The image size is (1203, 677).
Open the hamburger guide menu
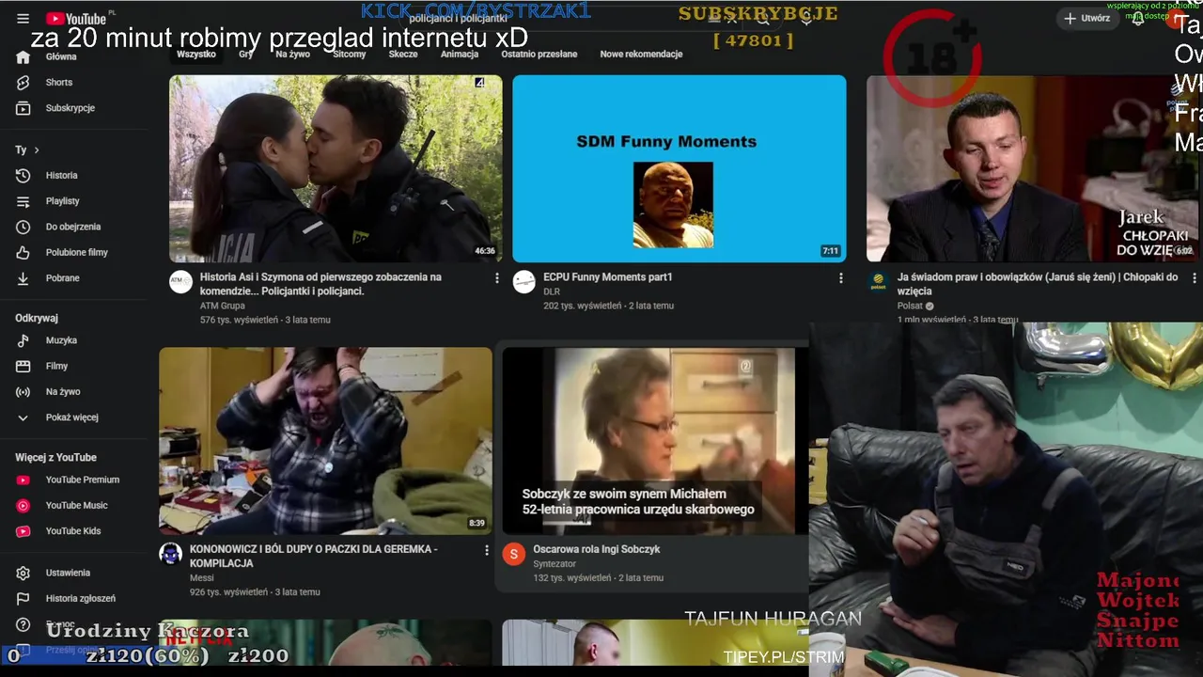[x=23, y=19]
